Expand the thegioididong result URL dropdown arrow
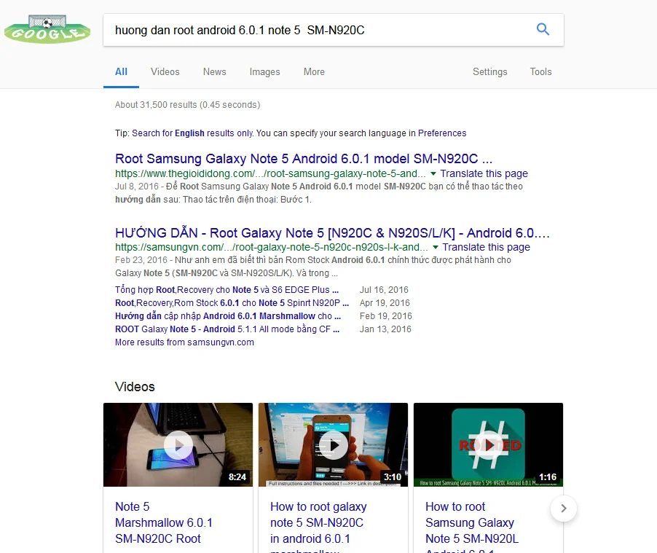Viewport: 657px width, 553px height. (x=433, y=173)
